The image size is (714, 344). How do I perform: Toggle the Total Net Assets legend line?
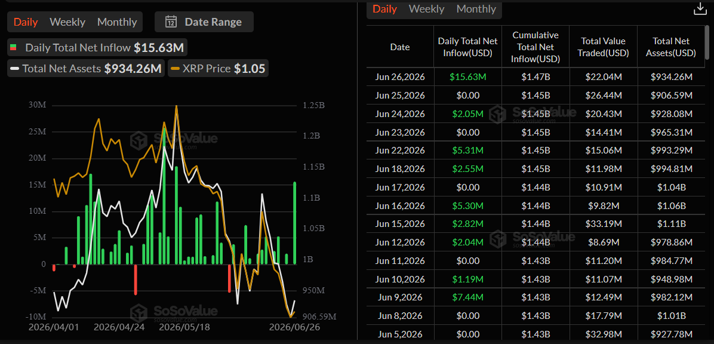[86, 69]
